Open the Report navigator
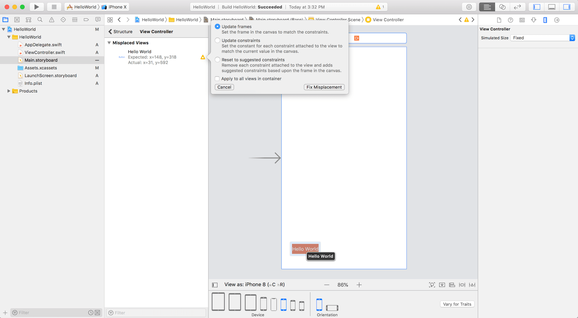This screenshot has width=578, height=318. [98, 20]
